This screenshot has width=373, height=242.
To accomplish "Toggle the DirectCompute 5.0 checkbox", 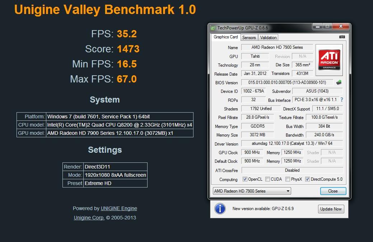I will pyautogui.click(x=307, y=179).
